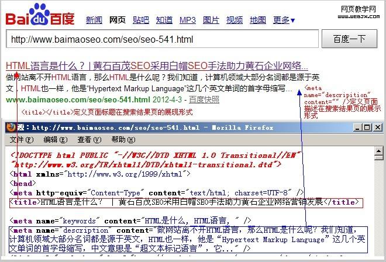The image size is (386, 262).
Task: Select the MP3 search link
Action: pos(187,20)
